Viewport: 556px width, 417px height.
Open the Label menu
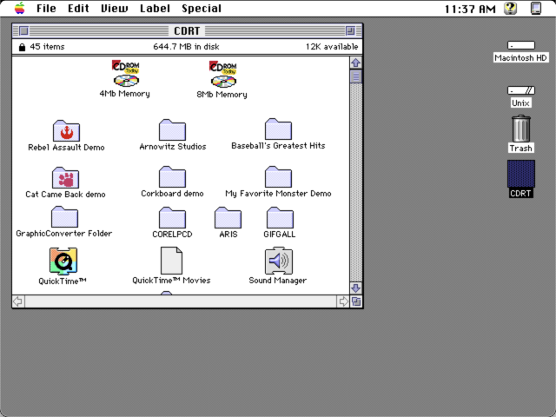click(155, 8)
